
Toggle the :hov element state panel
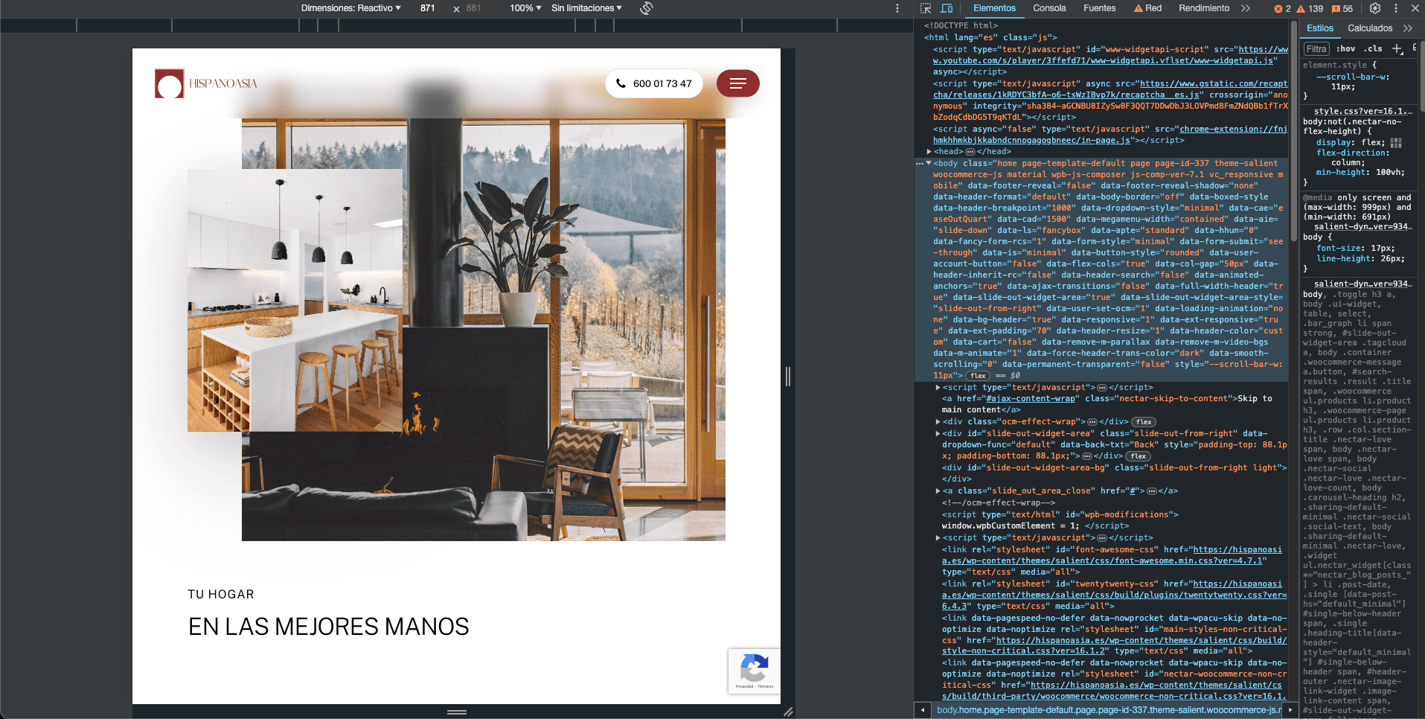(1345, 49)
